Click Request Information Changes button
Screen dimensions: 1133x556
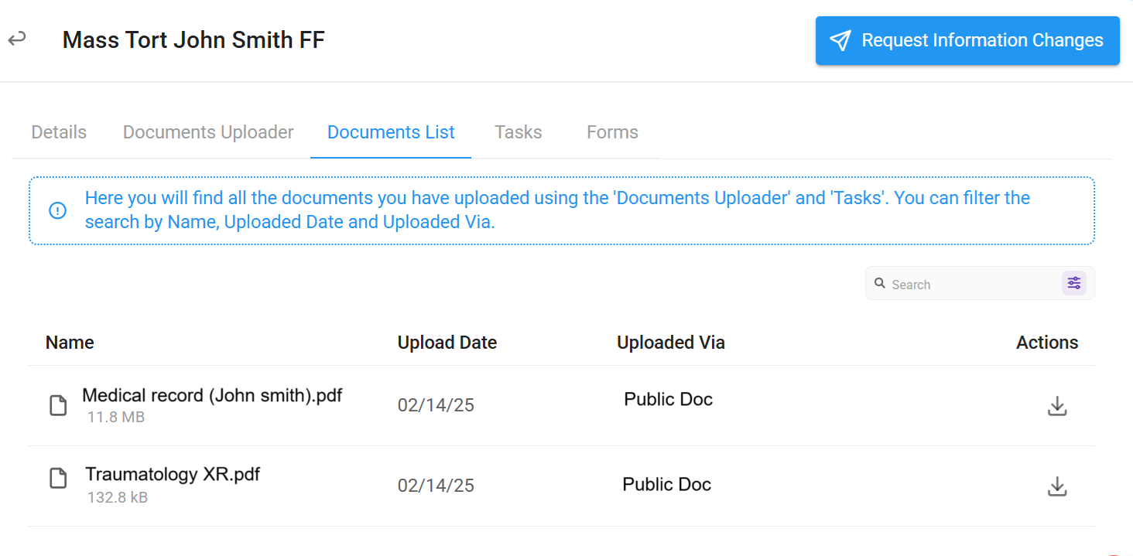[x=967, y=40]
